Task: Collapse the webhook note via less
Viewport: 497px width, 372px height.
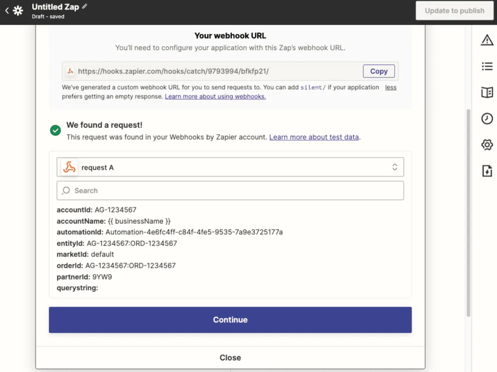Action: coord(390,87)
